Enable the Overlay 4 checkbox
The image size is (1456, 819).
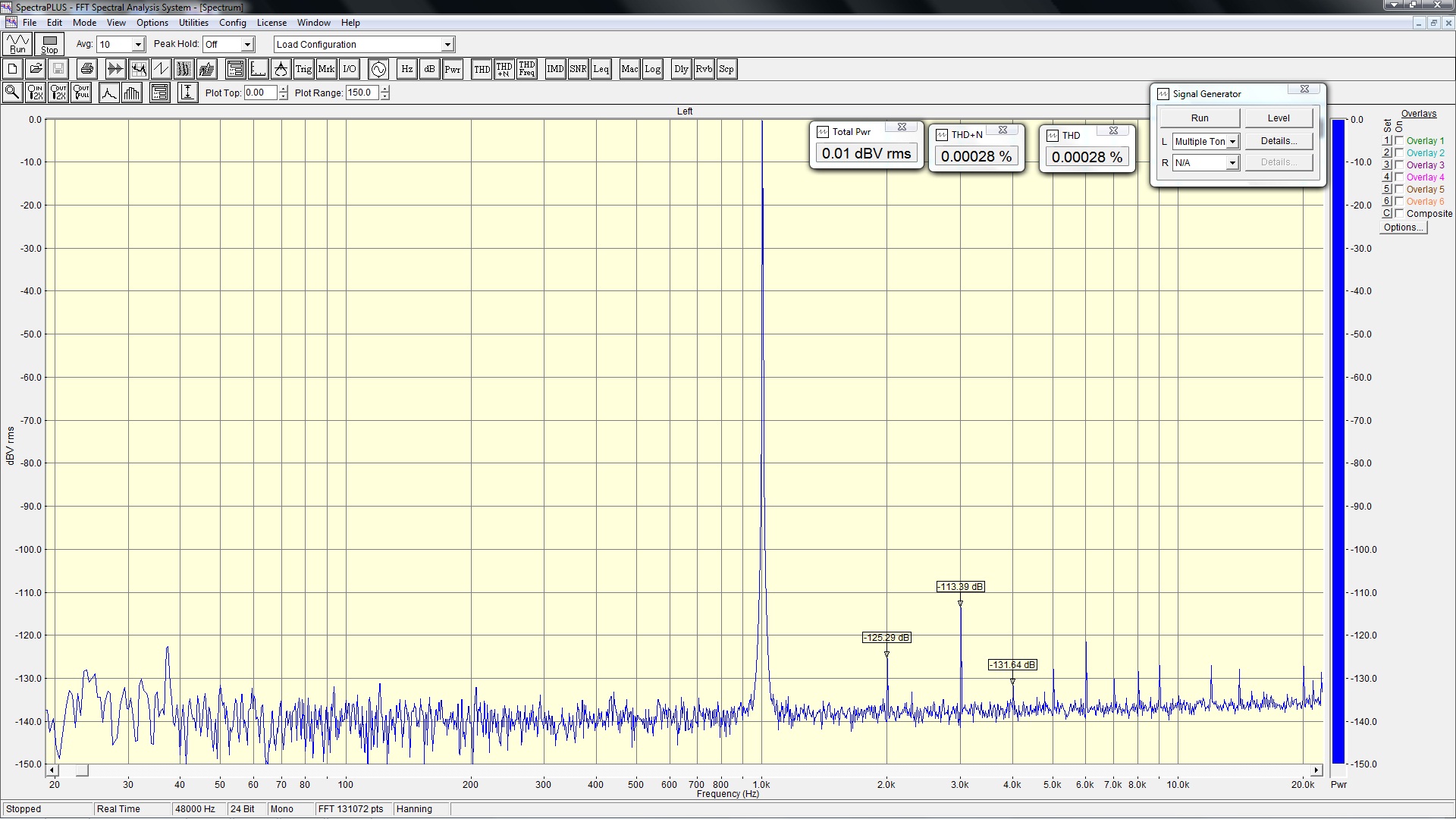1399,177
